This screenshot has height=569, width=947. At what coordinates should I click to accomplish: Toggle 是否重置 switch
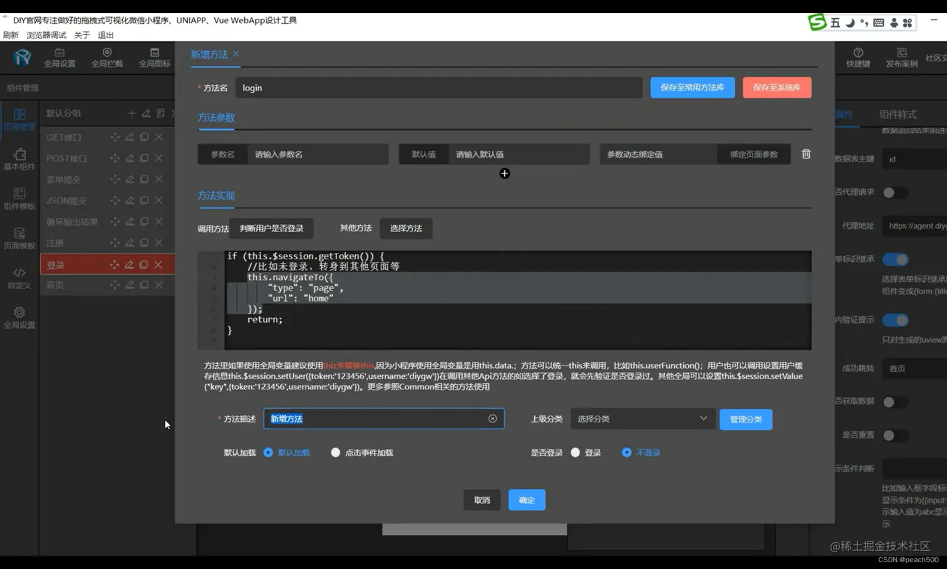pos(895,435)
